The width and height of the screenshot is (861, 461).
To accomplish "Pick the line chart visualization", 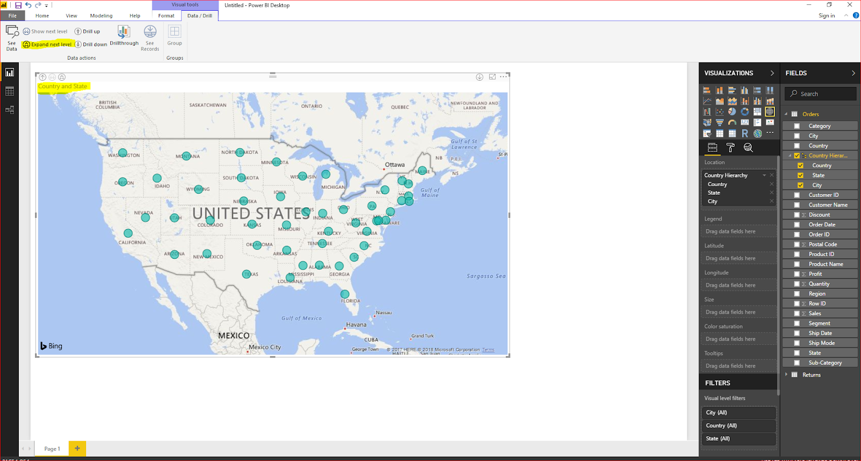I will point(707,101).
